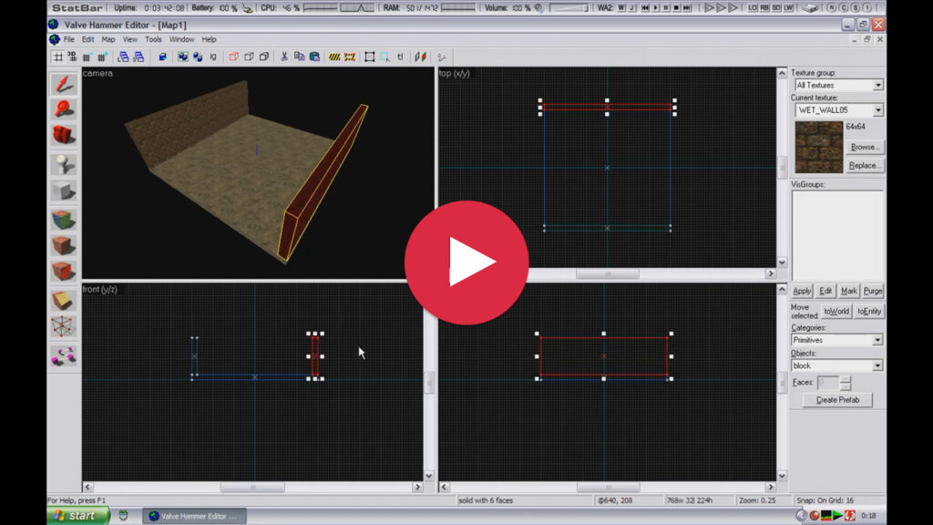Click the Cut scissors icon
933x525 pixels.
click(x=284, y=57)
